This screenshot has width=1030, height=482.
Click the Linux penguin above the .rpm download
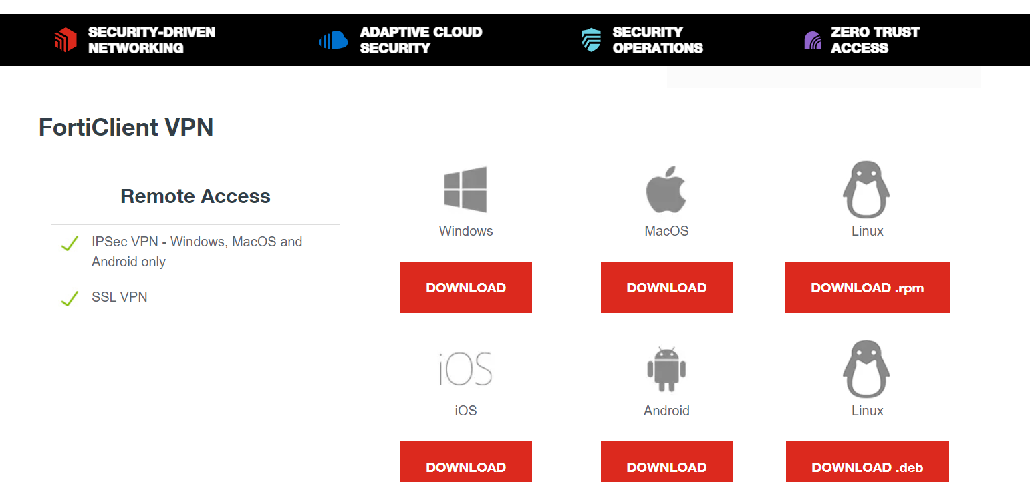(867, 190)
